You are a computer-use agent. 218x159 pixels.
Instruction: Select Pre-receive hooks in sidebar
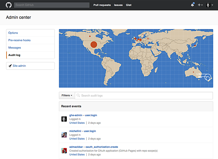tap(20, 40)
